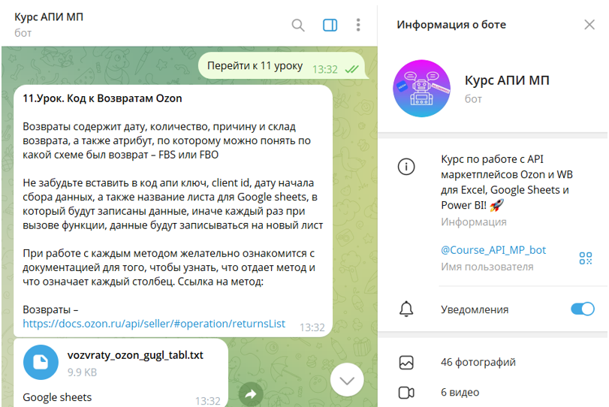Jump to latest message with down arrow
Screen dimensions: 609x407
click(347, 380)
